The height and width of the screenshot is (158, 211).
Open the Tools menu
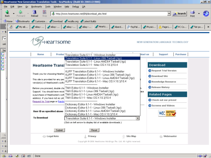point(48,7)
